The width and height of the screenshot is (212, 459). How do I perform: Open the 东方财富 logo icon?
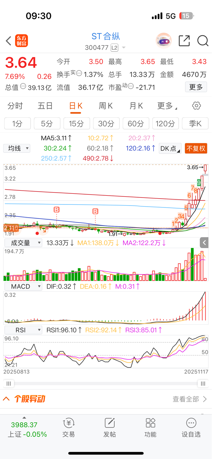(22, 41)
